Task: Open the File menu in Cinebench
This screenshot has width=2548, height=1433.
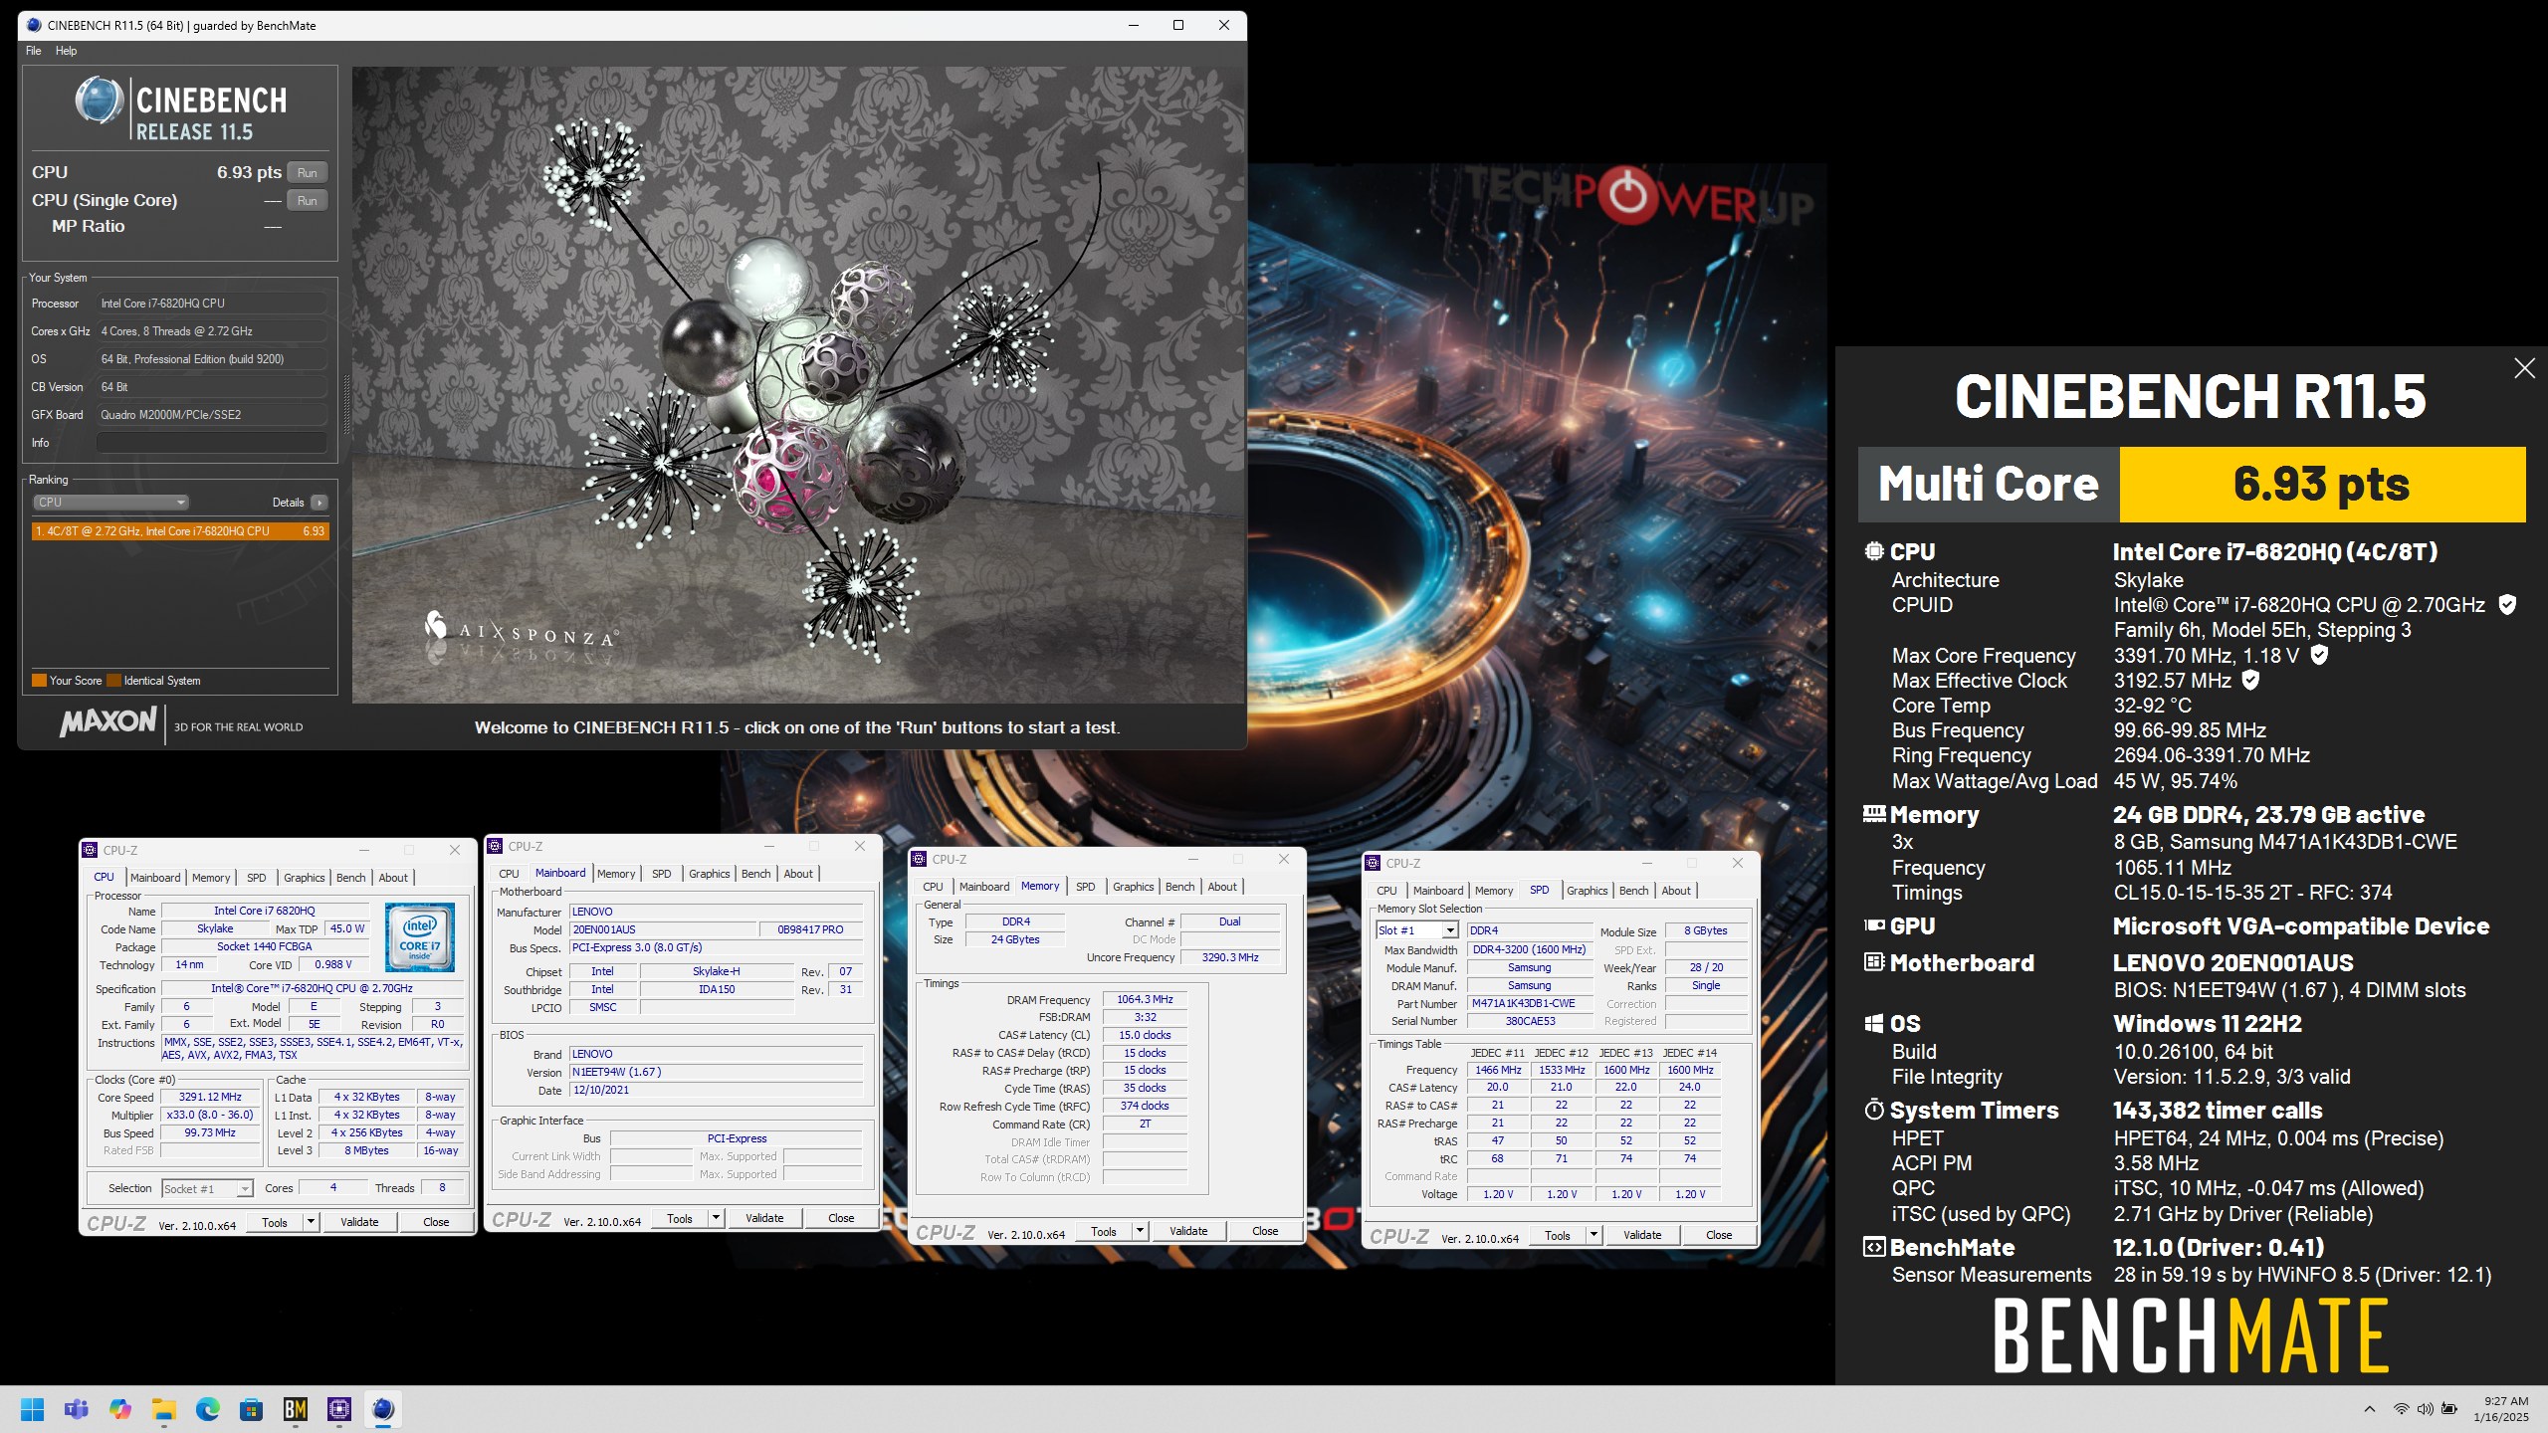Action: tap(33, 51)
